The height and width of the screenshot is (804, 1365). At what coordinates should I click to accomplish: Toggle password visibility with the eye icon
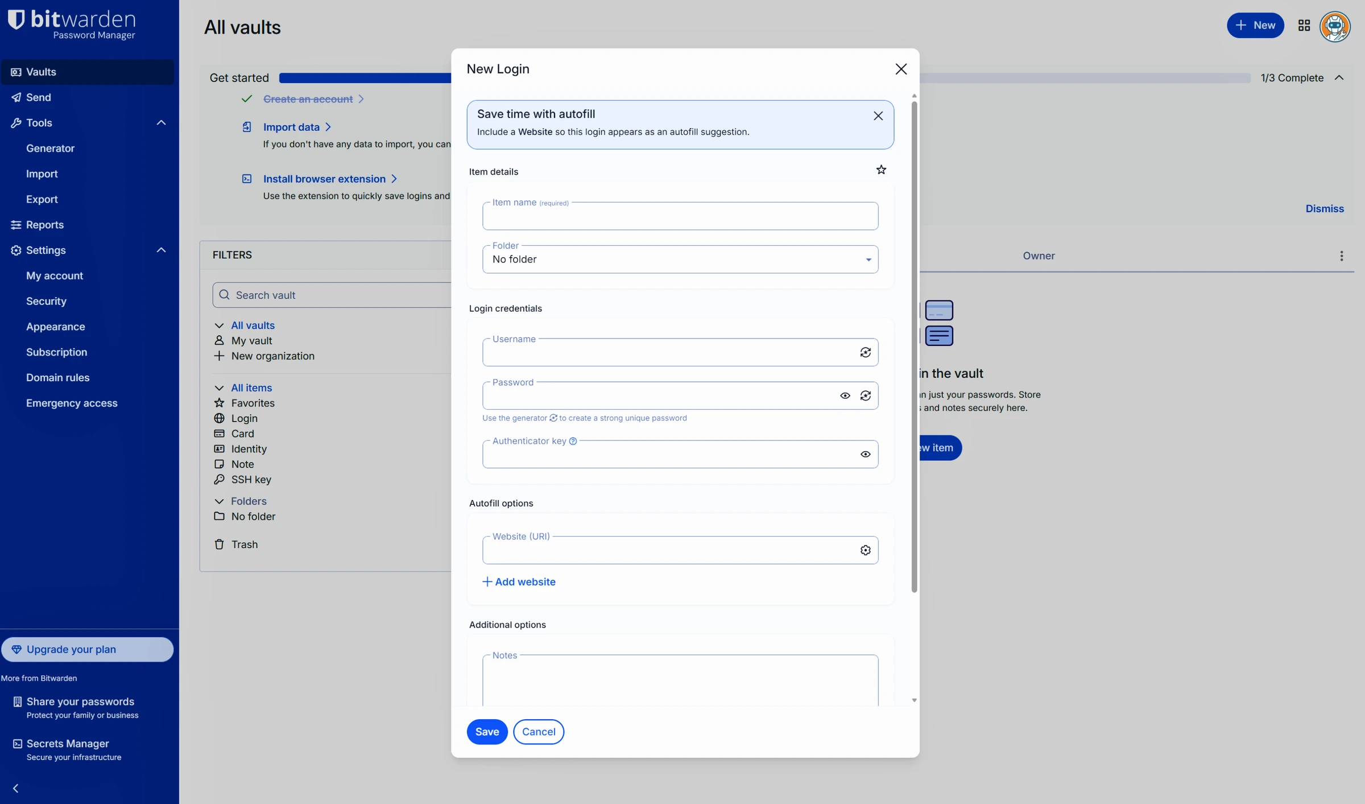click(x=845, y=395)
